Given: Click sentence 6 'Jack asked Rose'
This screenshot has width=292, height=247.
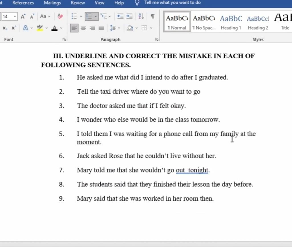Looking at the screenshot, I should coord(147,156).
